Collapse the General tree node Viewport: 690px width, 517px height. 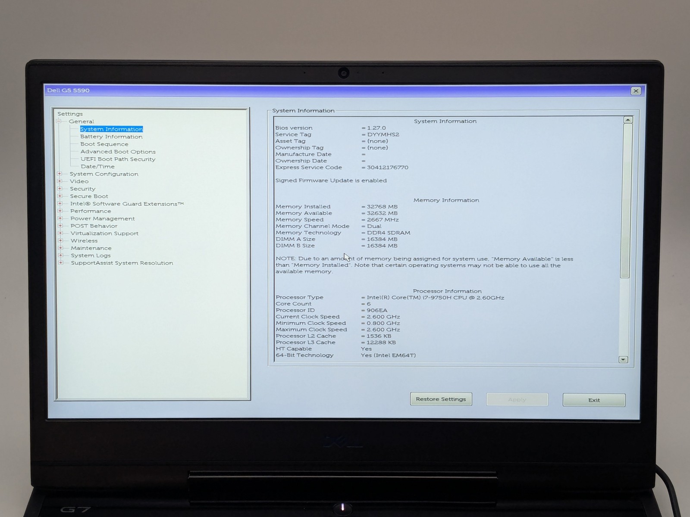59,121
